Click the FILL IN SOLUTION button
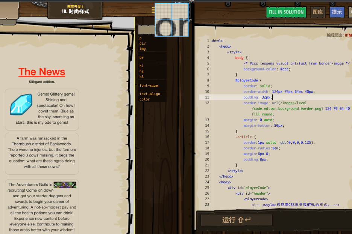352x234 pixels. pos(286,12)
